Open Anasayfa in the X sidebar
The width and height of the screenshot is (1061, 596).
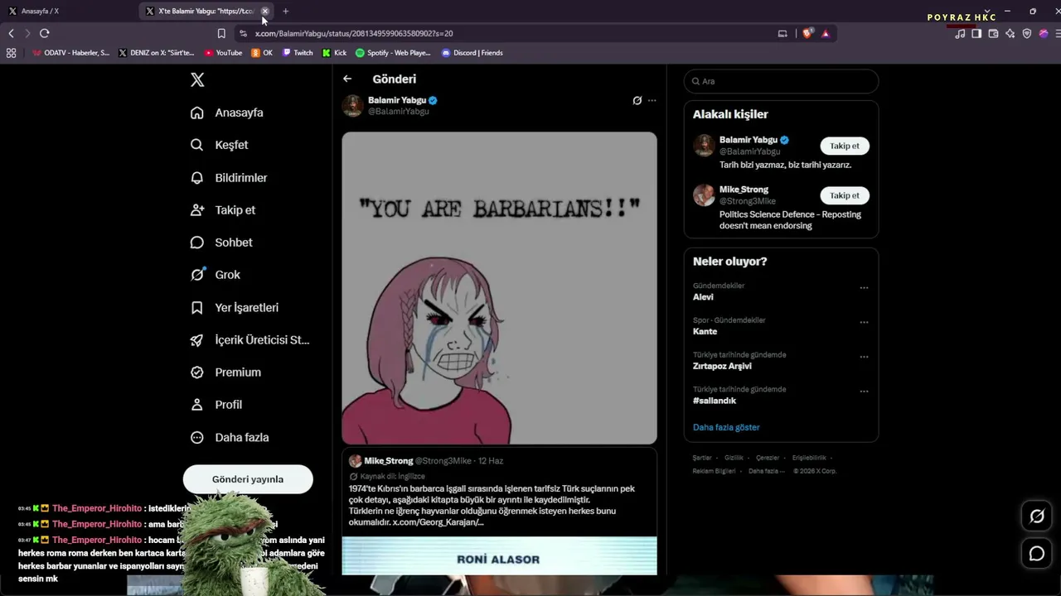tap(226, 113)
